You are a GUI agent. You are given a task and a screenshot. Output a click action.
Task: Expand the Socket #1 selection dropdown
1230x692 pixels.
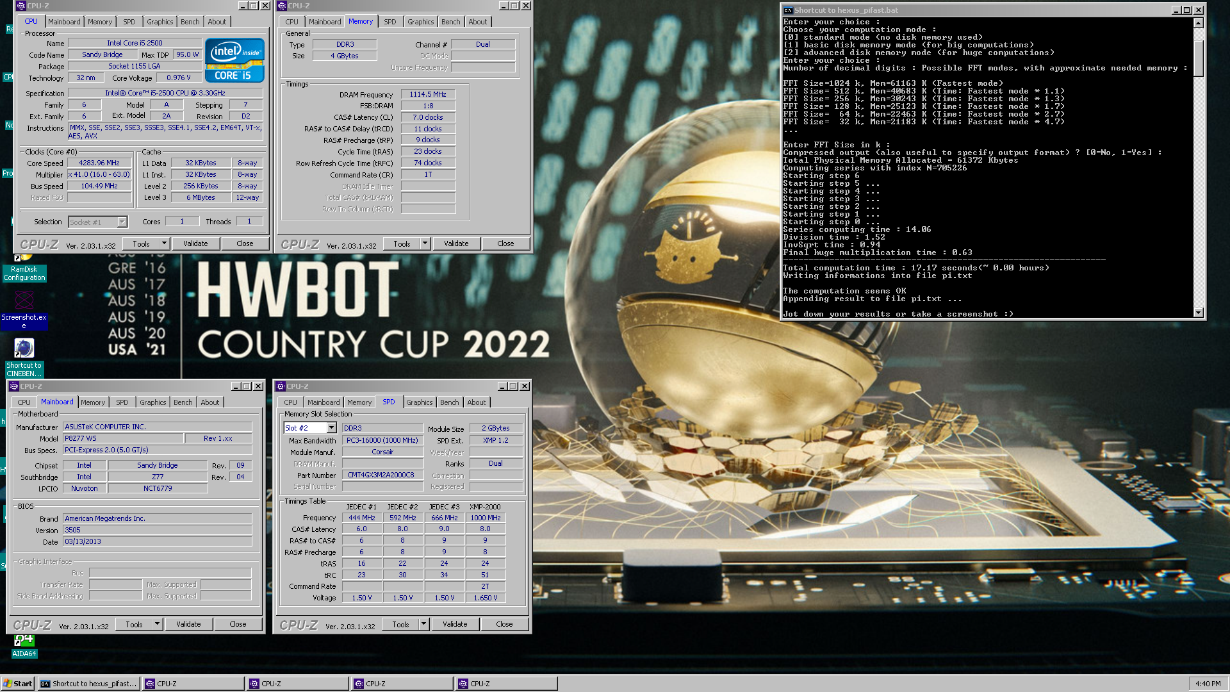pos(122,222)
